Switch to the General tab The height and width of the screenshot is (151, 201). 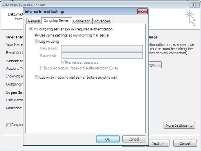click(34, 21)
